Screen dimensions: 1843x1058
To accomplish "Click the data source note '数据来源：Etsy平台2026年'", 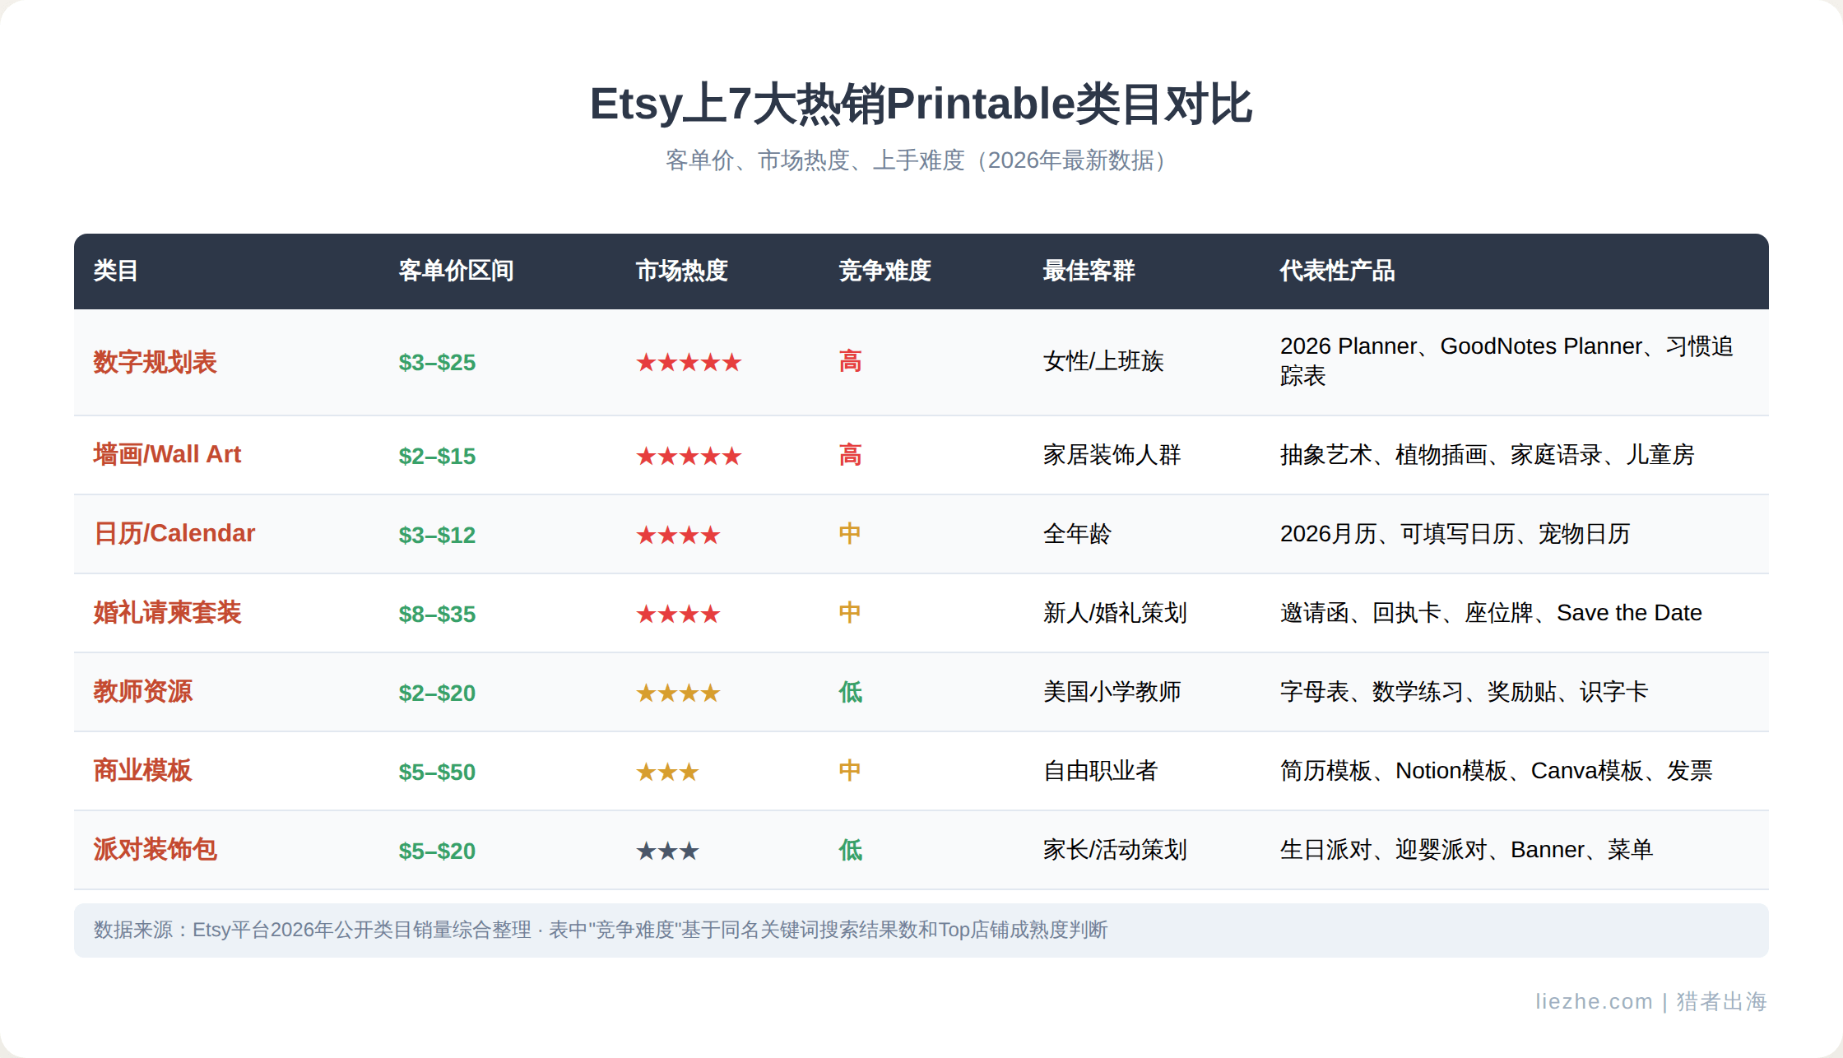I will pos(213,930).
